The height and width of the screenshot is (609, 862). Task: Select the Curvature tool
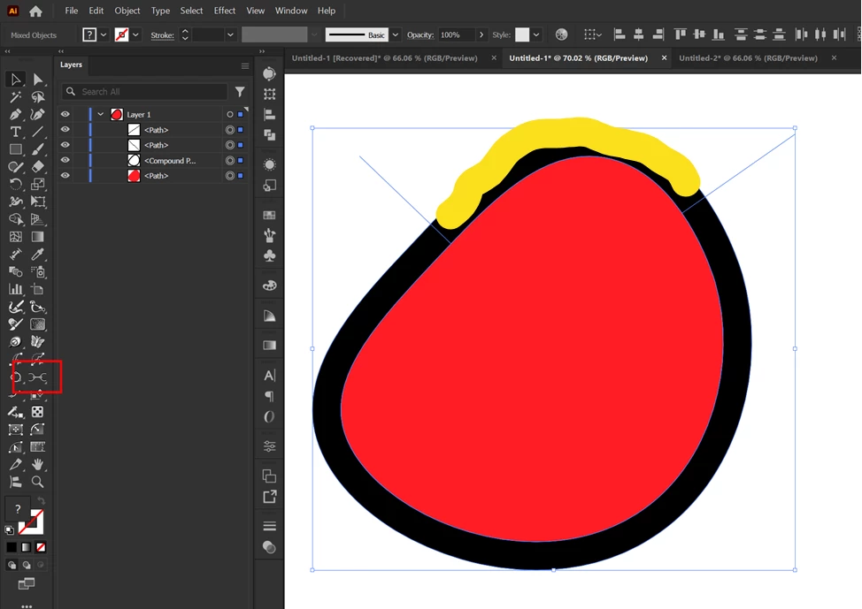pos(37,114)
